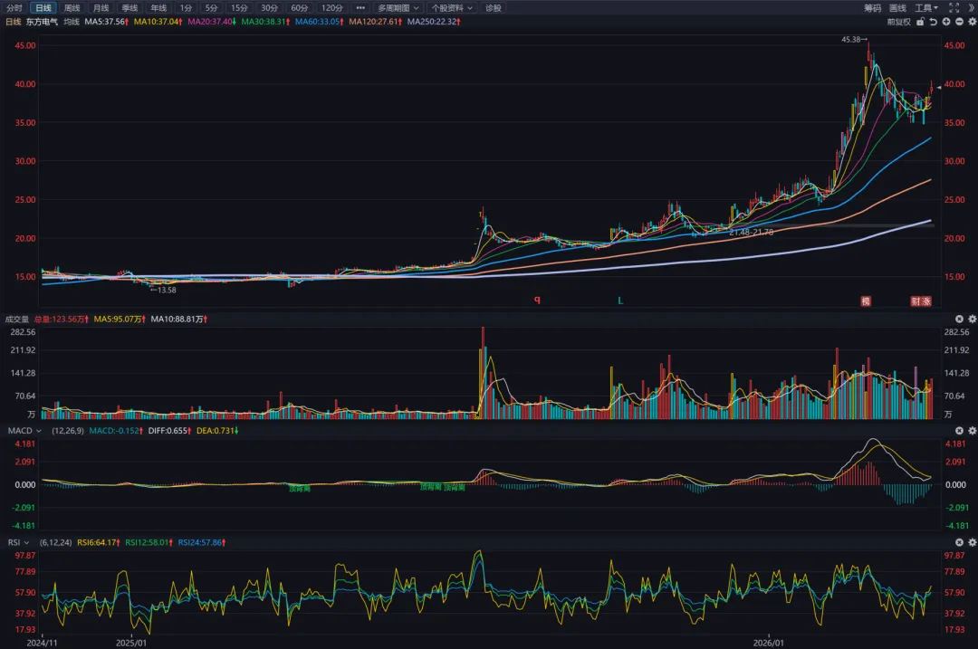Select the 30分 timeframe
The width and height of the screenshot is (978, 649).
(270, 8)
